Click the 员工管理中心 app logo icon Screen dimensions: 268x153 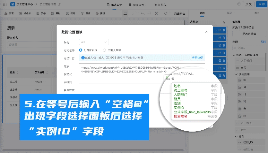(13, 4)
